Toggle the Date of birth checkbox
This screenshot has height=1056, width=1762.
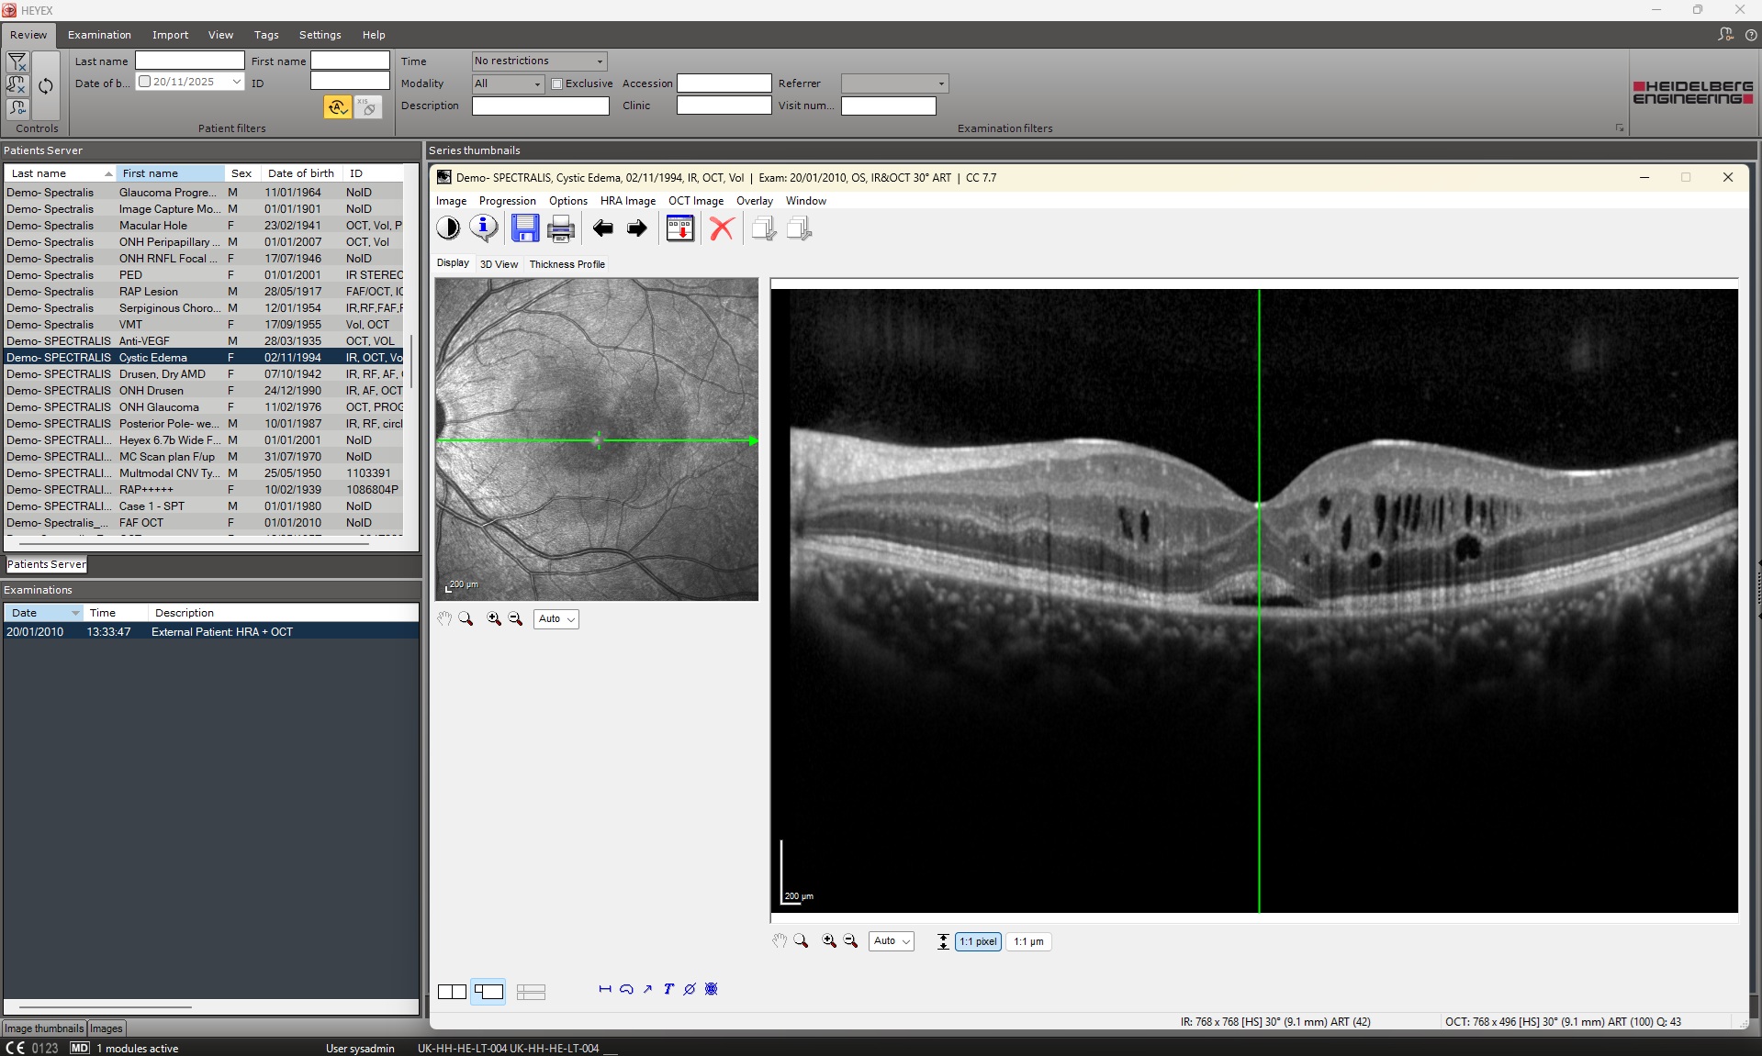pyautogui.click(x=144, y=82)
